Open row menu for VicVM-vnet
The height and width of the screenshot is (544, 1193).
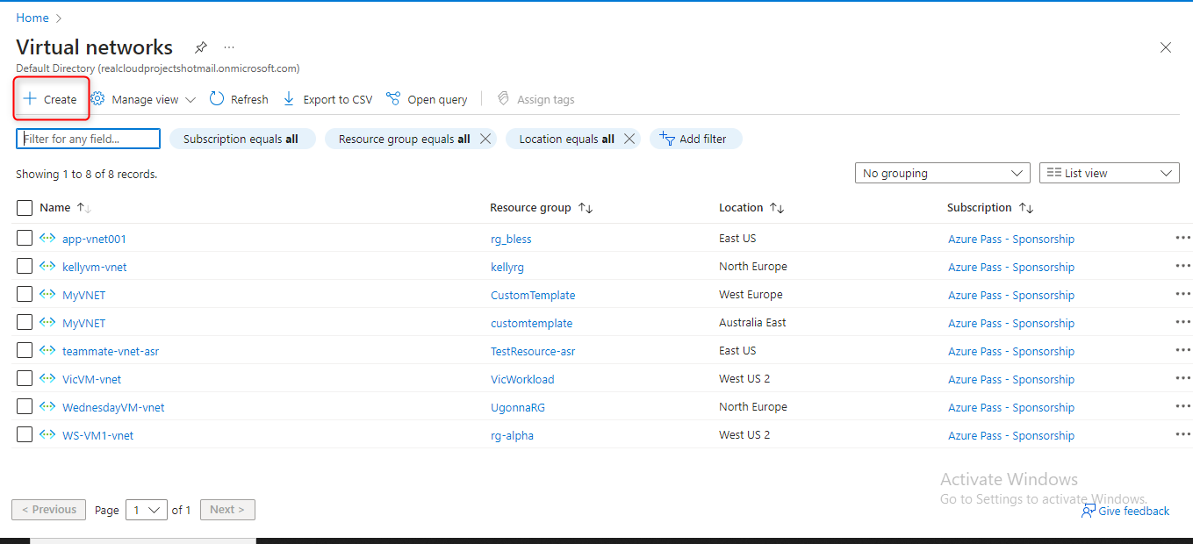point(1182,378)
